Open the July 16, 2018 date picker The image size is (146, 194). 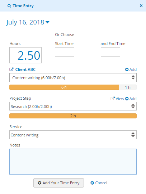pyautogui.click(x=28, y=22)
